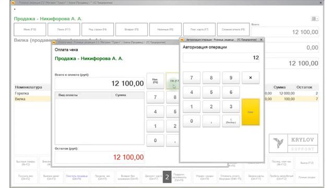Click Управл. скидки (Ctrl+F9) button
Screen dimensions: 334x188
(x=205, y=178)
